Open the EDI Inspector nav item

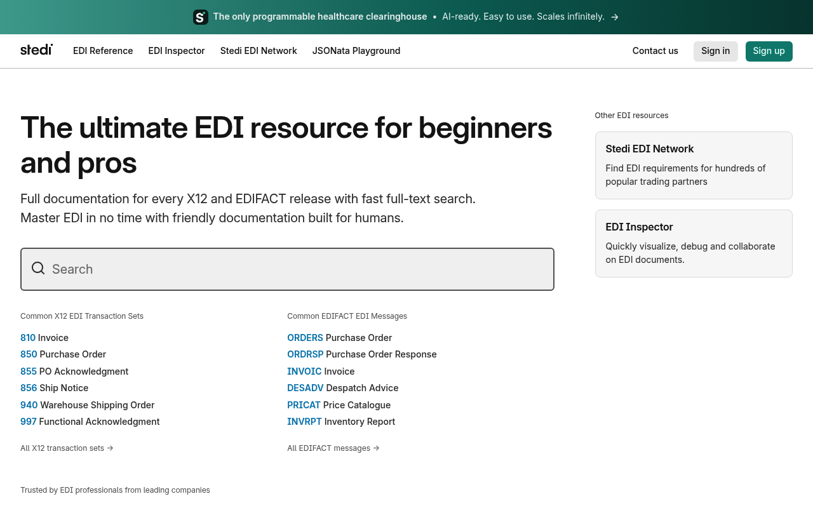(x=177, y=51)
